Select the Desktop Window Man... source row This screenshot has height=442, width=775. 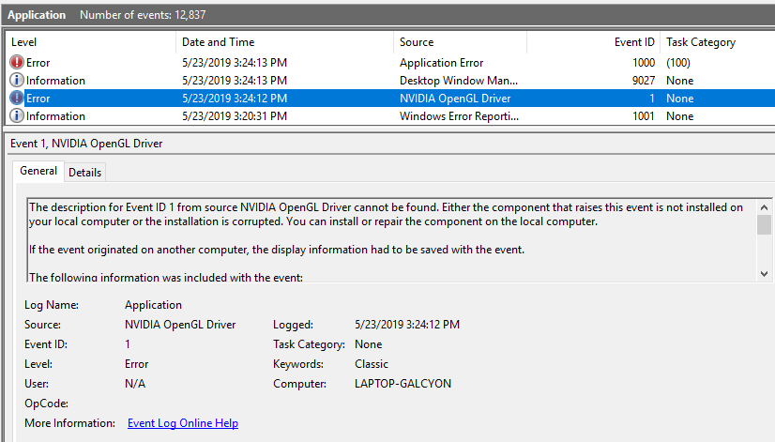(x=390, y=80)
